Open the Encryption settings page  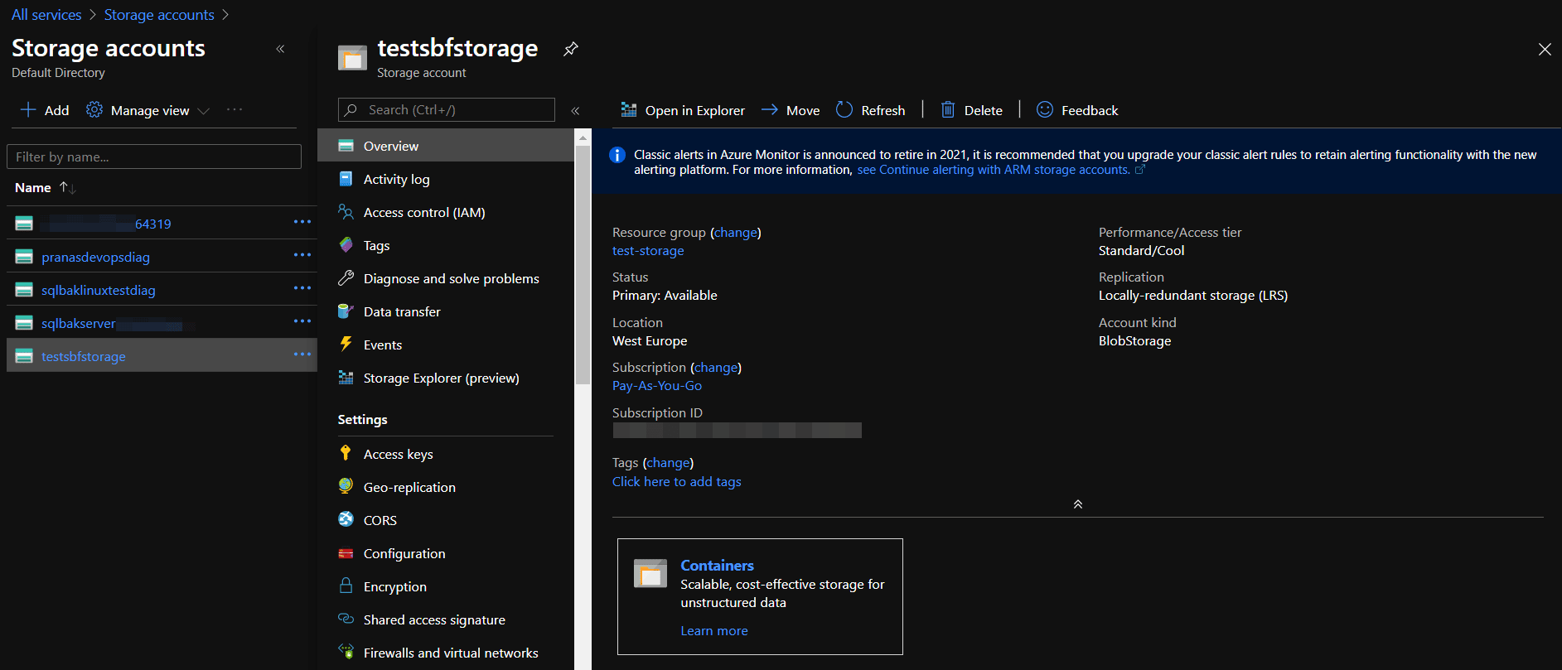[x=446, y=586]
